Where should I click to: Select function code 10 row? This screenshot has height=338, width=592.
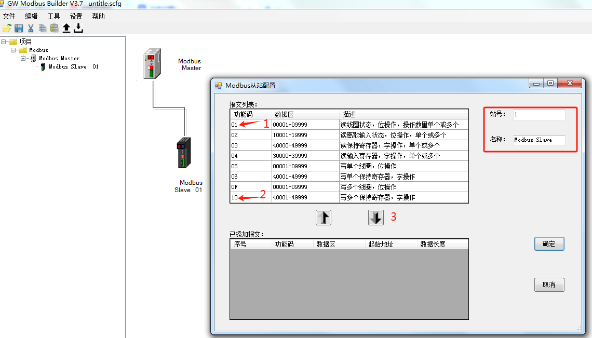point(349,197)
